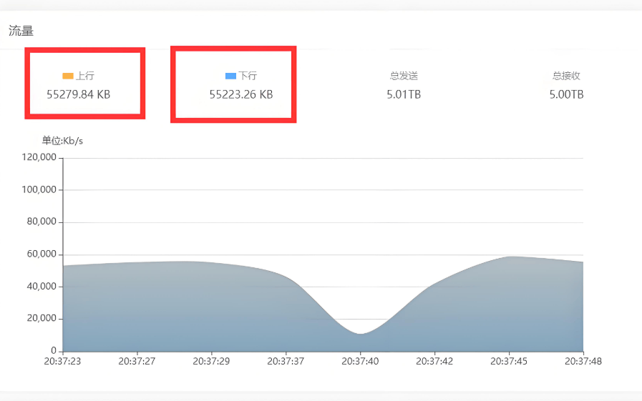Screen dimensions: 642x401
Task: Click the 流量 panel title
Action: click(x=21, y=31)
